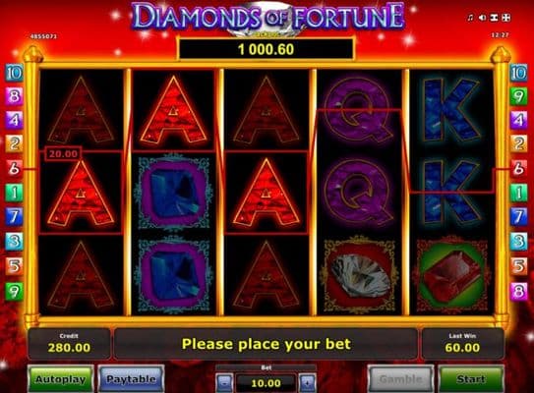This screenshot has width=534, height=393.
Task: Click the diamond symbol on fourth reel
Action: pos(360,276)
